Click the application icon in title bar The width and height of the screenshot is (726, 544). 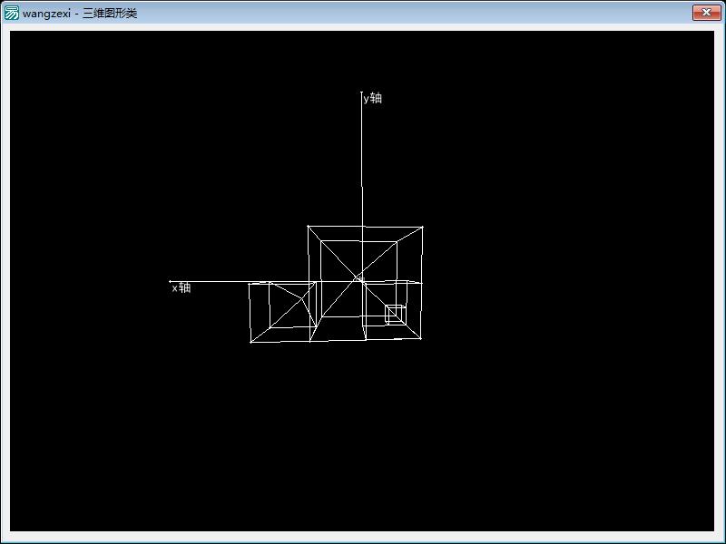pos(11,13)
